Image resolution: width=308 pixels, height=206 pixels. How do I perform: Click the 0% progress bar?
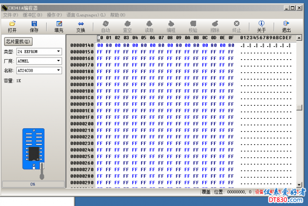[33, 184]
